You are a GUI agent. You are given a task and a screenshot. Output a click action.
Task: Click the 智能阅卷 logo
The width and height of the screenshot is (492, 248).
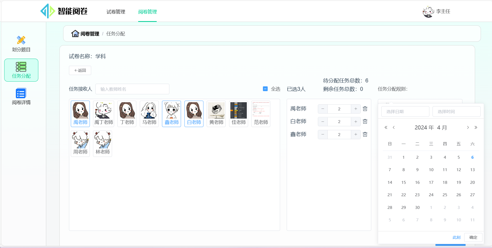[64, 11]
